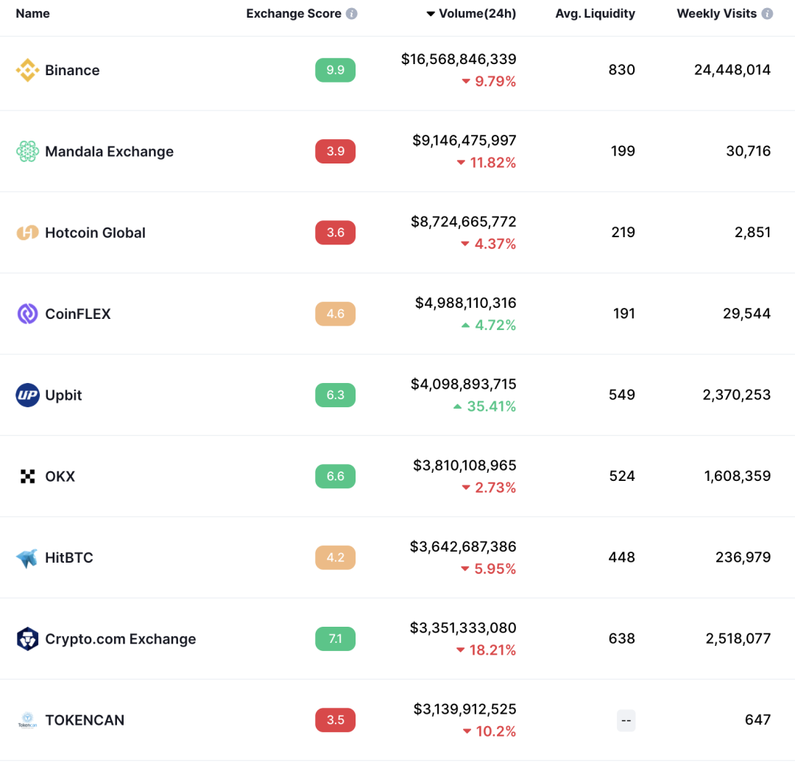
Task: Click TOKENCAN's 3.5 score badge
Action: point(335,720)
